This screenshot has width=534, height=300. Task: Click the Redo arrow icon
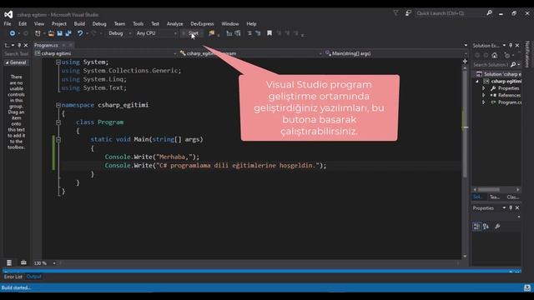[94, 33]
